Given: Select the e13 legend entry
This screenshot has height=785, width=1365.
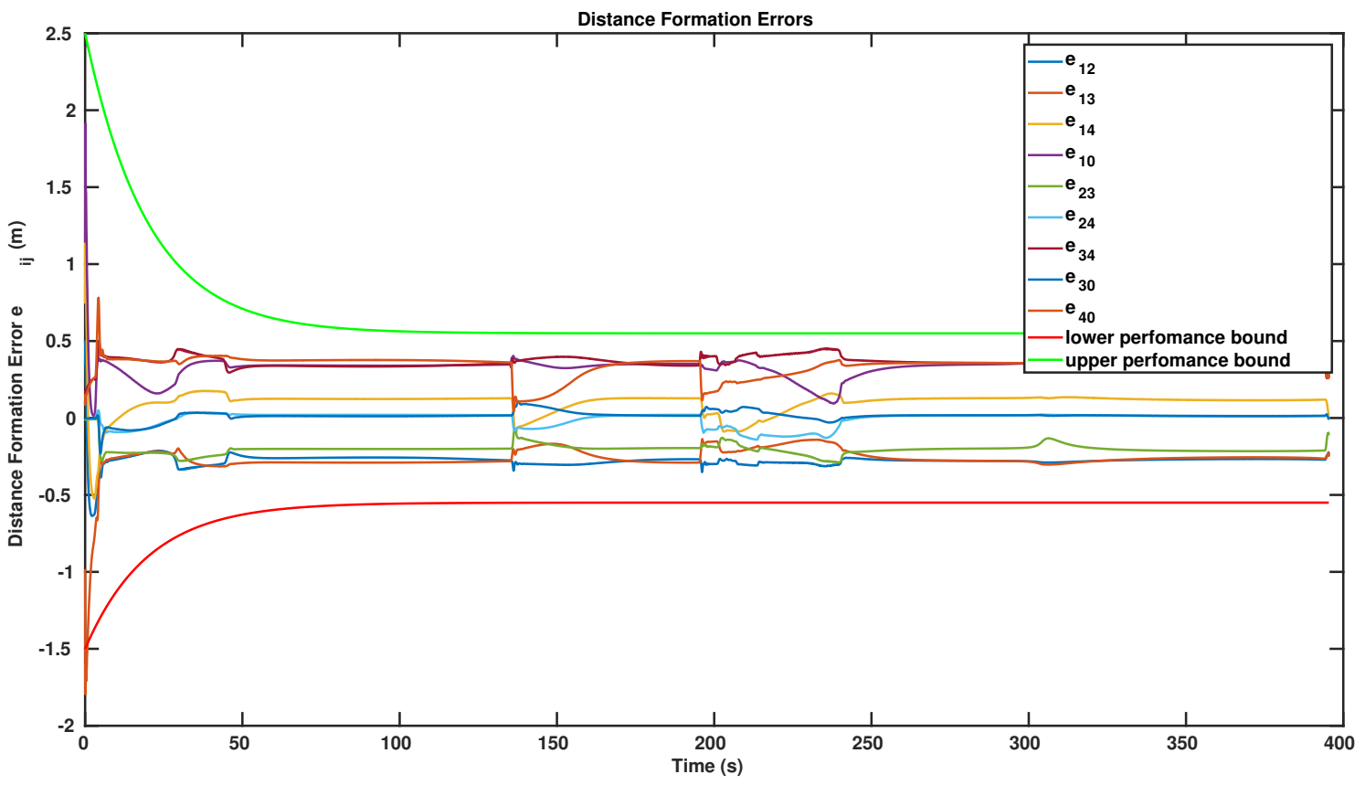Looking at the screenshot, I should [1079, 93].
